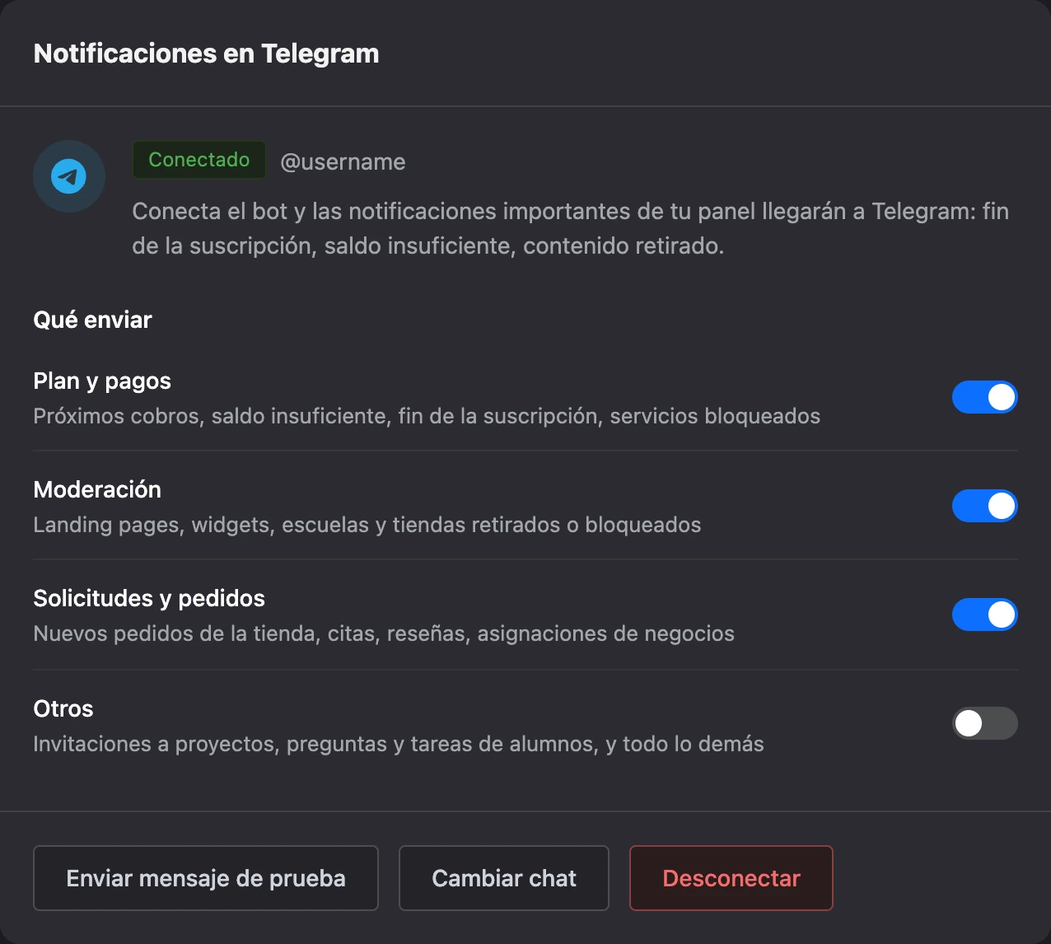Viewport: 1051px width, 944px height.
Task: Click the Moderación label
Action: tap(97, 489)
